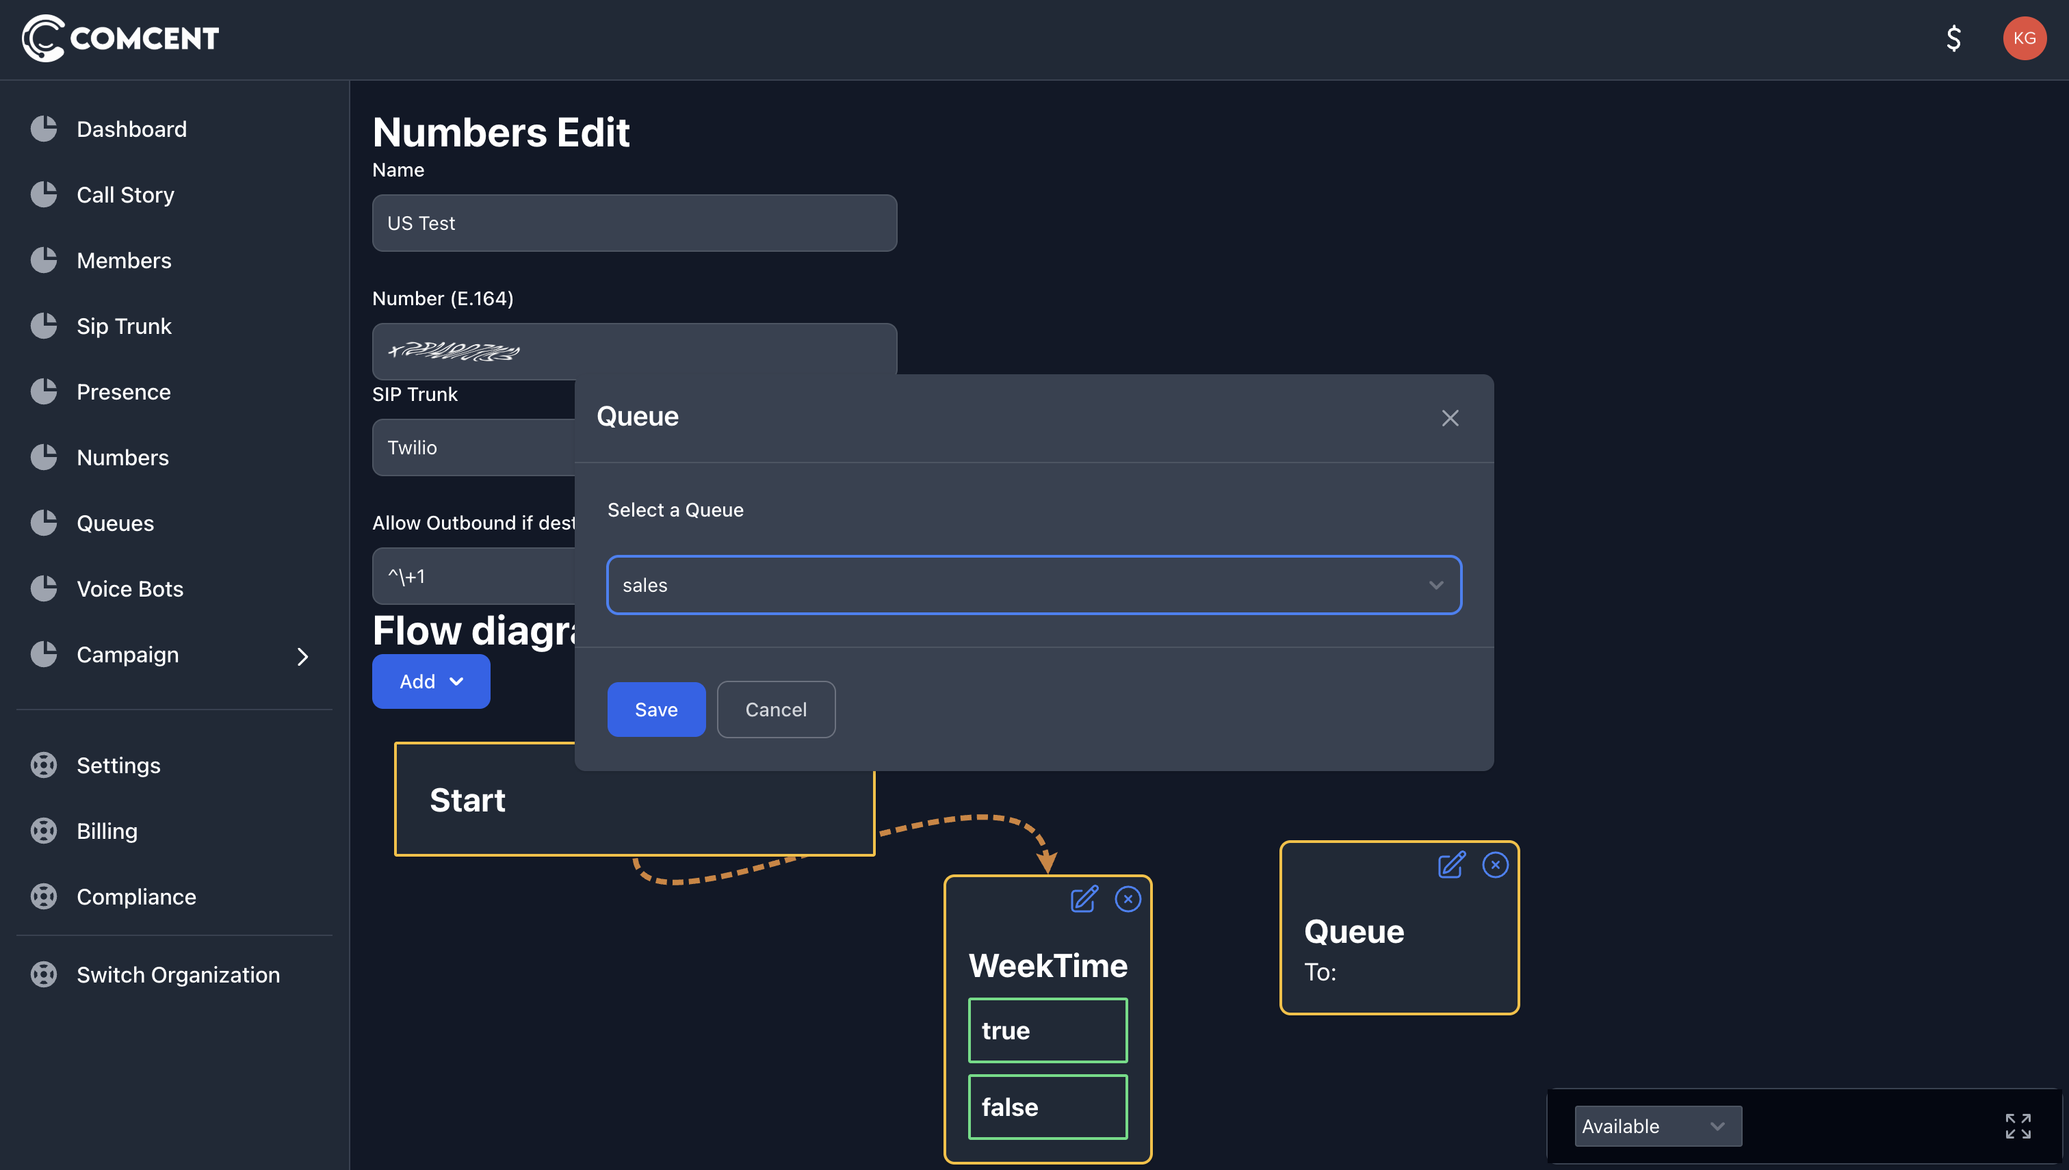
Task: Edit the Name field US Test
Action: click(634, 222)
